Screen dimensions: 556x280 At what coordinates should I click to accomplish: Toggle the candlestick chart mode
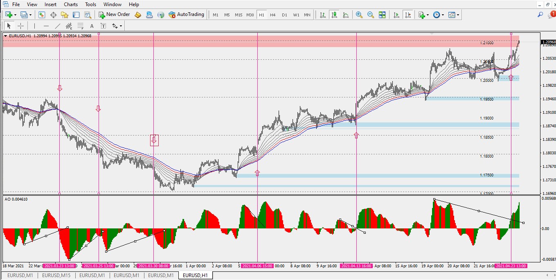[334, 15]
